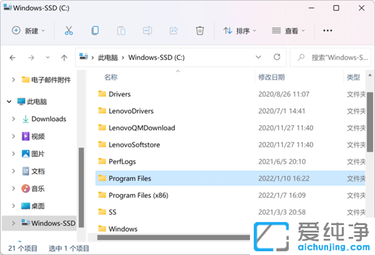Expand the 音乐 tree node
Screen dimensions: 375x255
13,188
